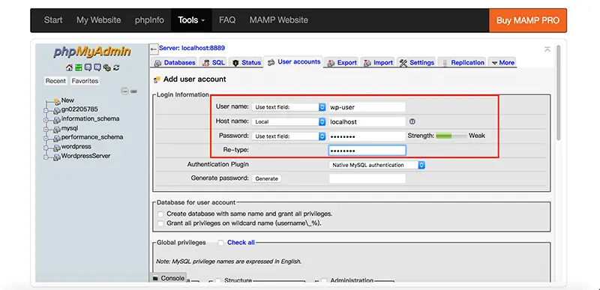Click the Generate password button
The height and width of the screenshot is (290, 600).
point(266,178)
